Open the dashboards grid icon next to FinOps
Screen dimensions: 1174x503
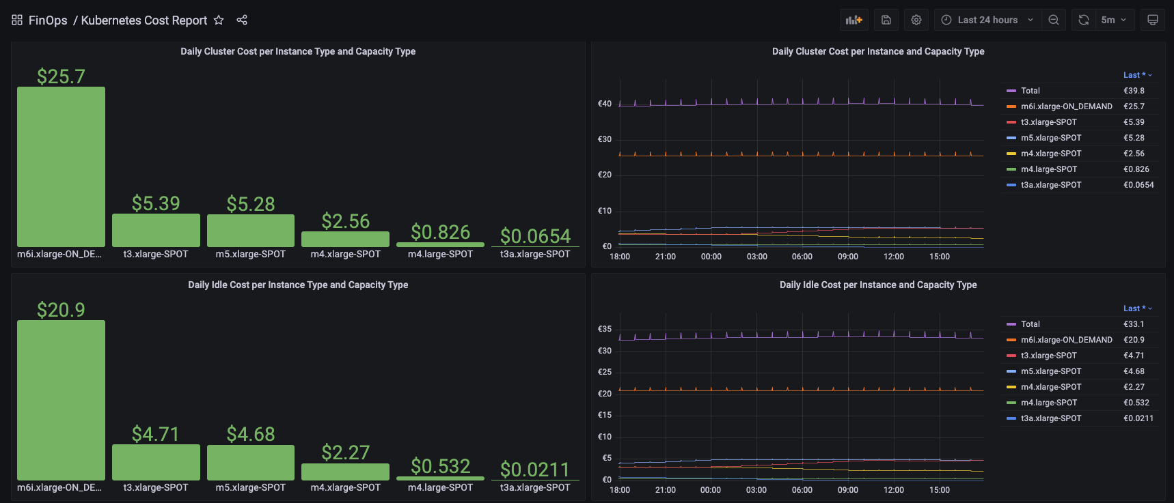point(17,20)
